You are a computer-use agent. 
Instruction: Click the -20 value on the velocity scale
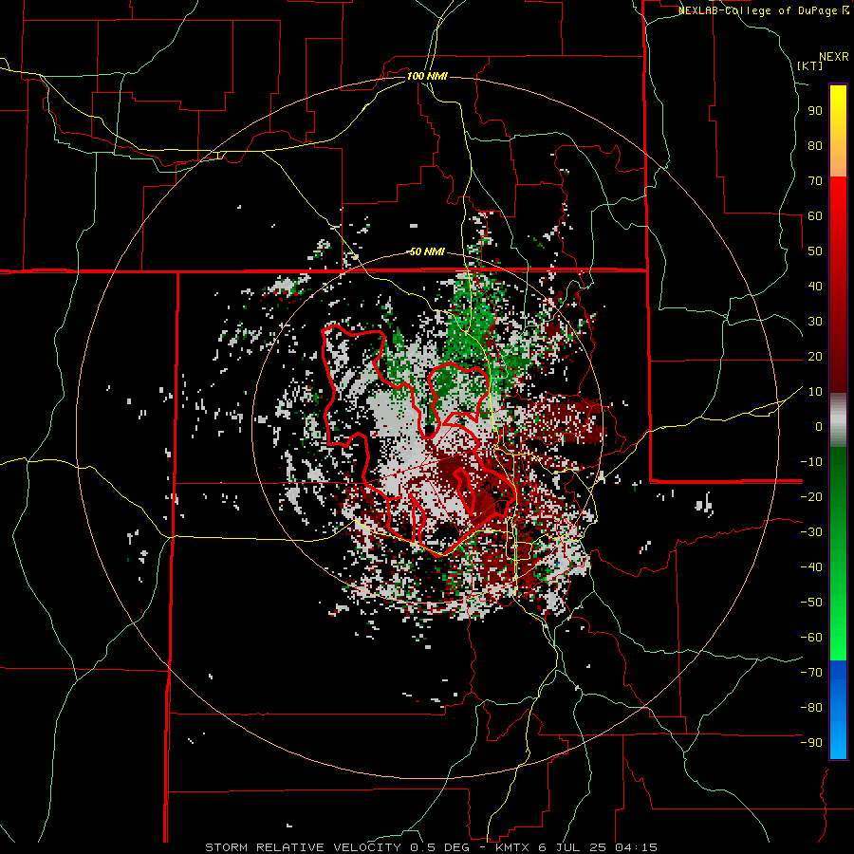(811, 497)
